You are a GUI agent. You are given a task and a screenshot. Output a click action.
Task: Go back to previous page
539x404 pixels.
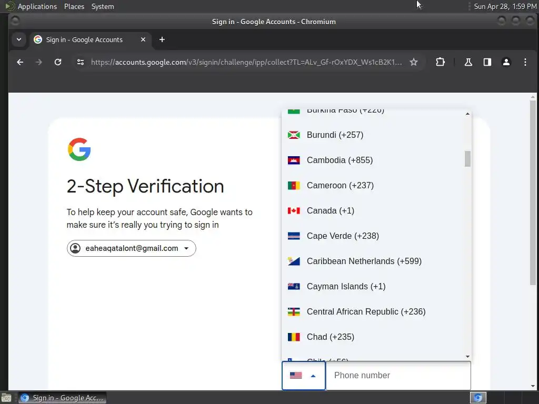[x=20, y=62]
